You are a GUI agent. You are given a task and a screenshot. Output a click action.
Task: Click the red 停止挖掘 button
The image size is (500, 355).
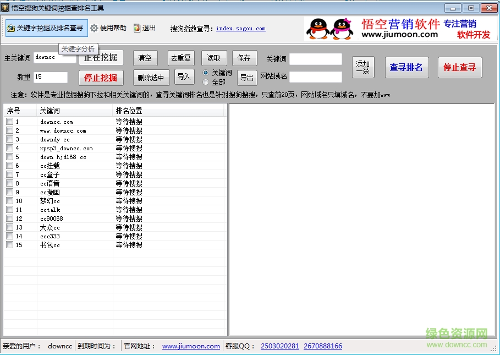tap(101, 77)
